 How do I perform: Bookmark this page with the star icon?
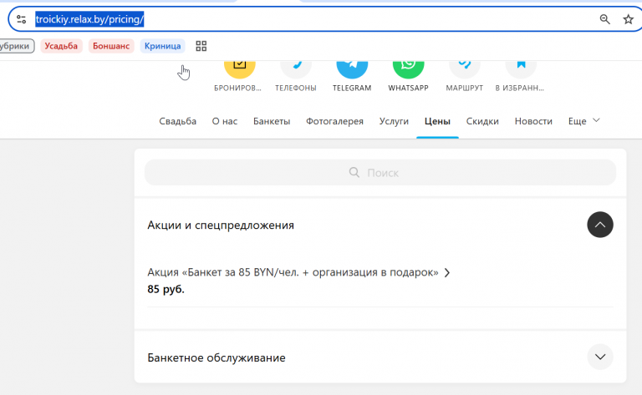[x=628, y=19]
